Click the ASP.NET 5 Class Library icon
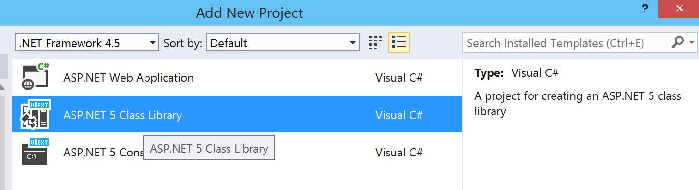The image size is (699, 190). coord(36,115)
